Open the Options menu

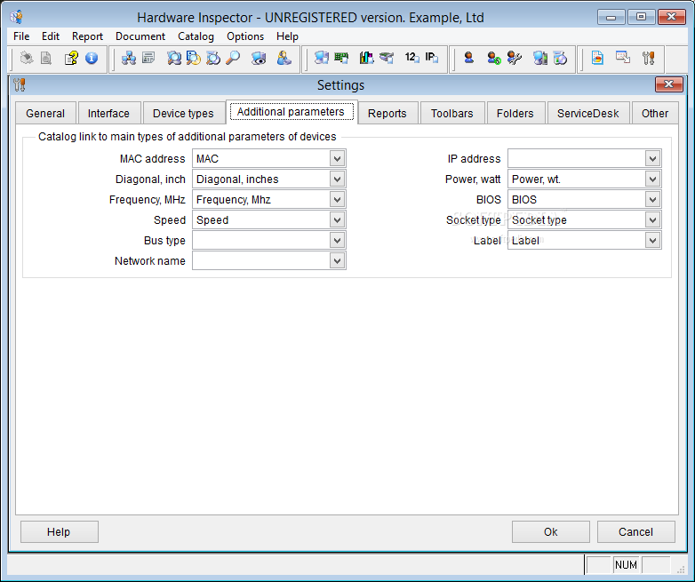(245, 36)
